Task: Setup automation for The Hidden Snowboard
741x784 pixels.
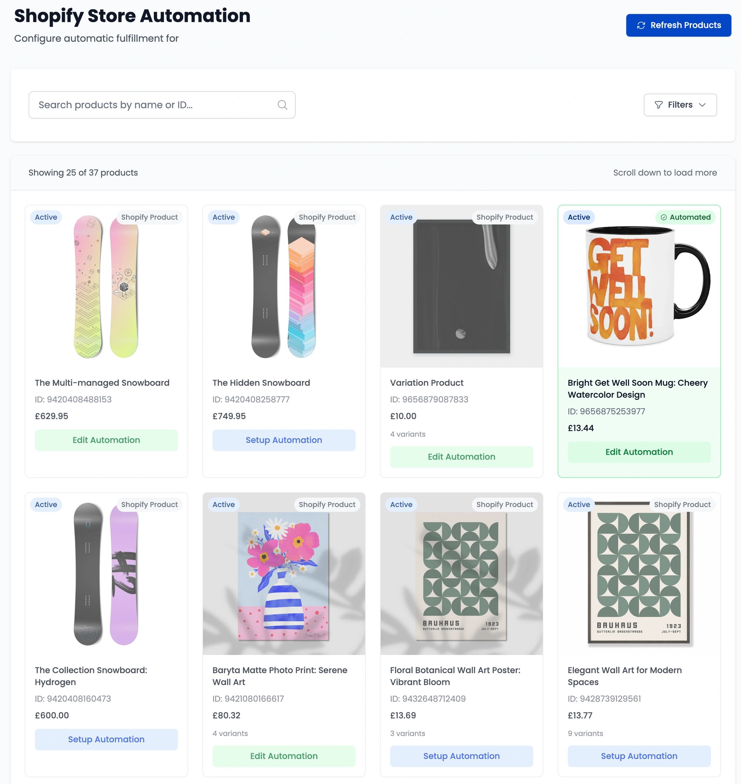Action: [284, 440]
